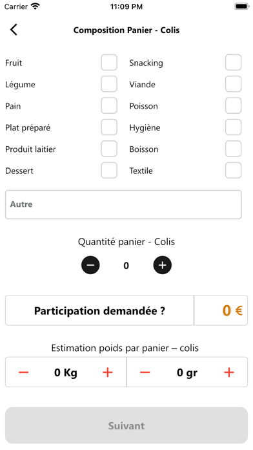
Task: Increase basket quantity with black plus button
Action: (x=163, y=265)
